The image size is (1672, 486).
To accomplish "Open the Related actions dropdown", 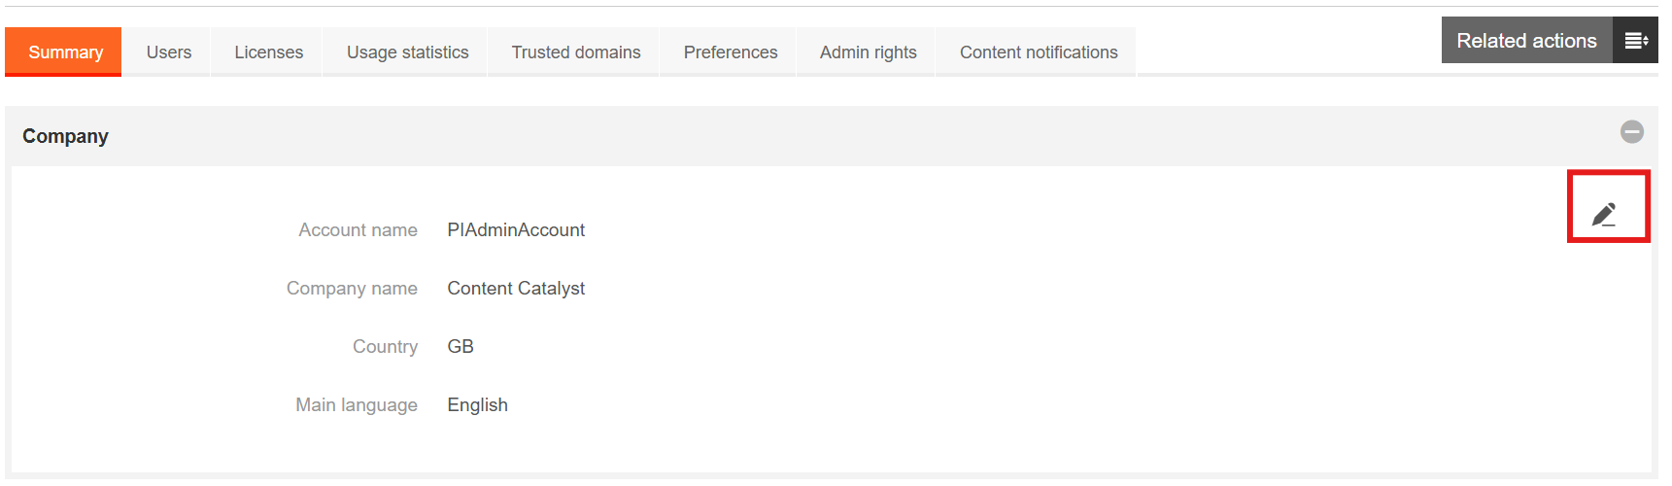I will [x=1526, y=41].
